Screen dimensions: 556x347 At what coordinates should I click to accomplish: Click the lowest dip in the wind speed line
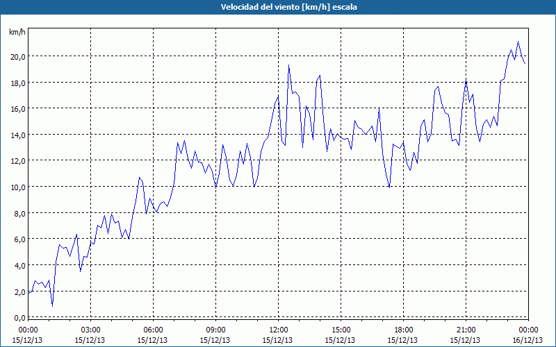[53, 306]
